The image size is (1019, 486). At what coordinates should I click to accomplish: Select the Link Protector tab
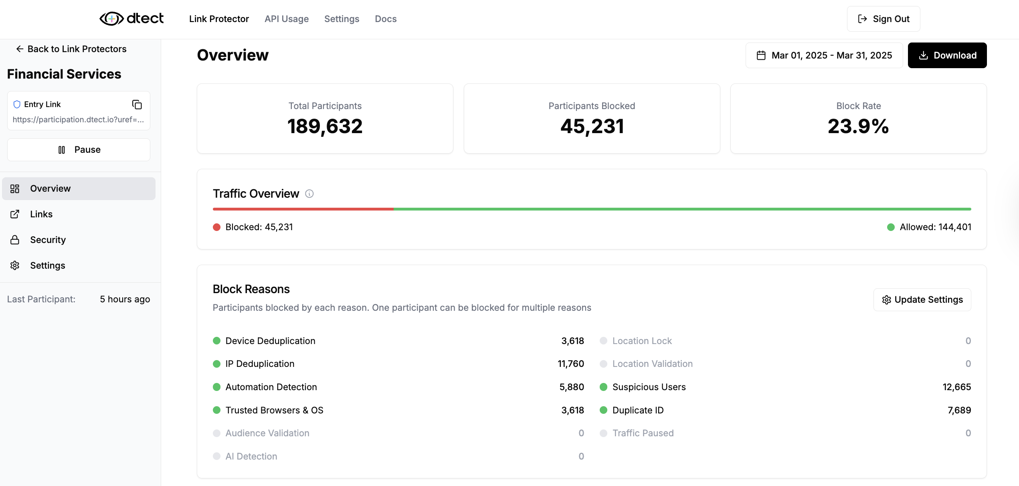pos(219,18)
